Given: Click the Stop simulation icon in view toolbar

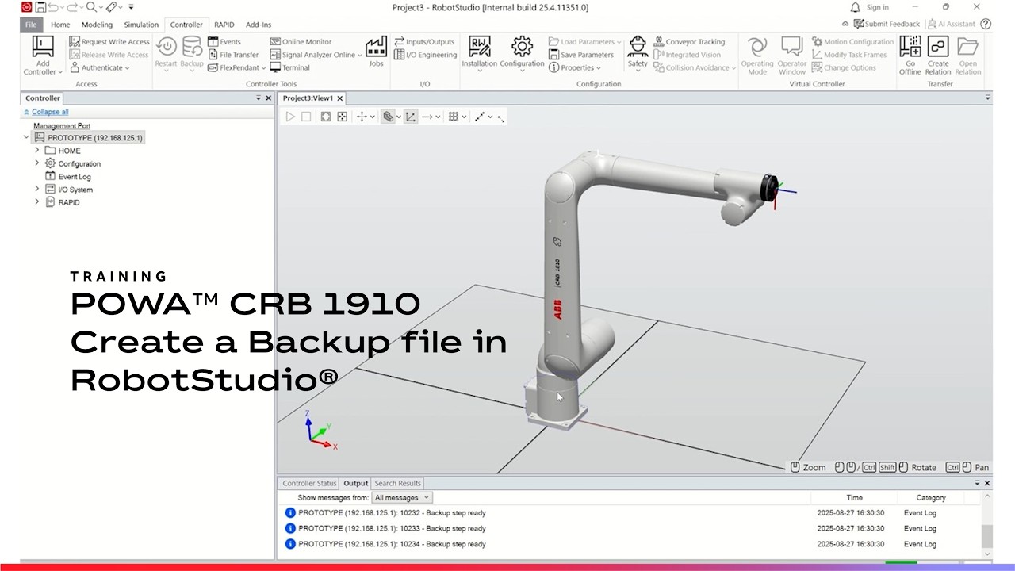Looking at the screenshot, I should coord(306,117).
